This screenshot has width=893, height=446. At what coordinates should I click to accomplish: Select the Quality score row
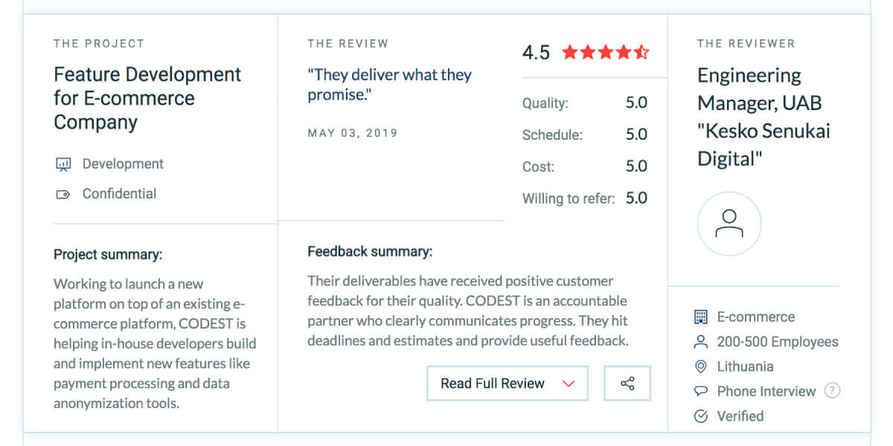(584, 103)
